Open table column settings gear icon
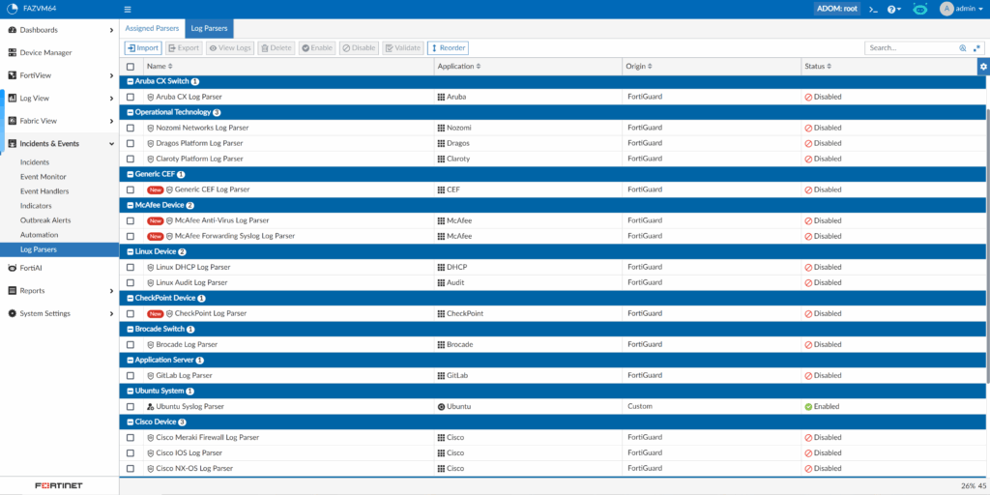 coord(983,67)
